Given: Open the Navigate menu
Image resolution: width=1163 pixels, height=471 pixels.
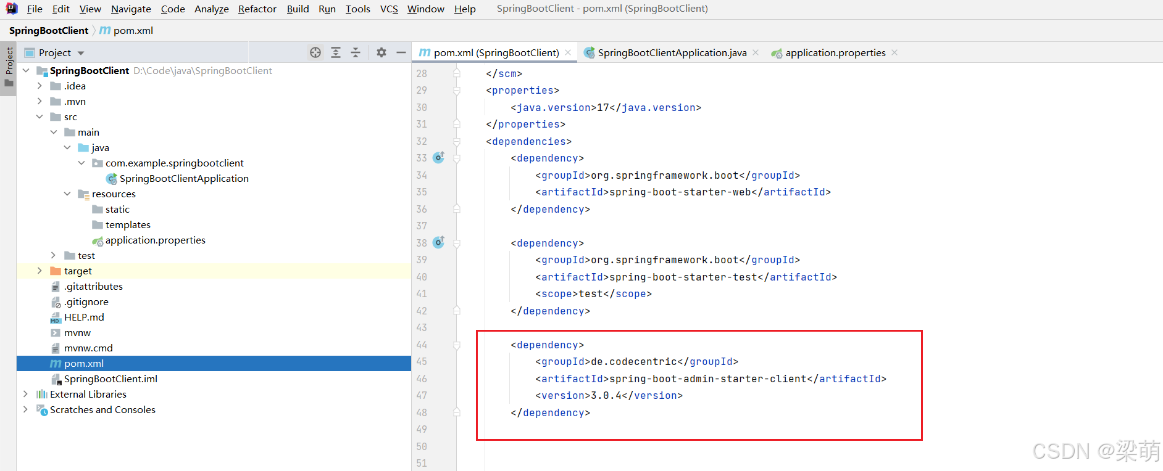Looking at the screenshot, I should (x=131, y=9).
